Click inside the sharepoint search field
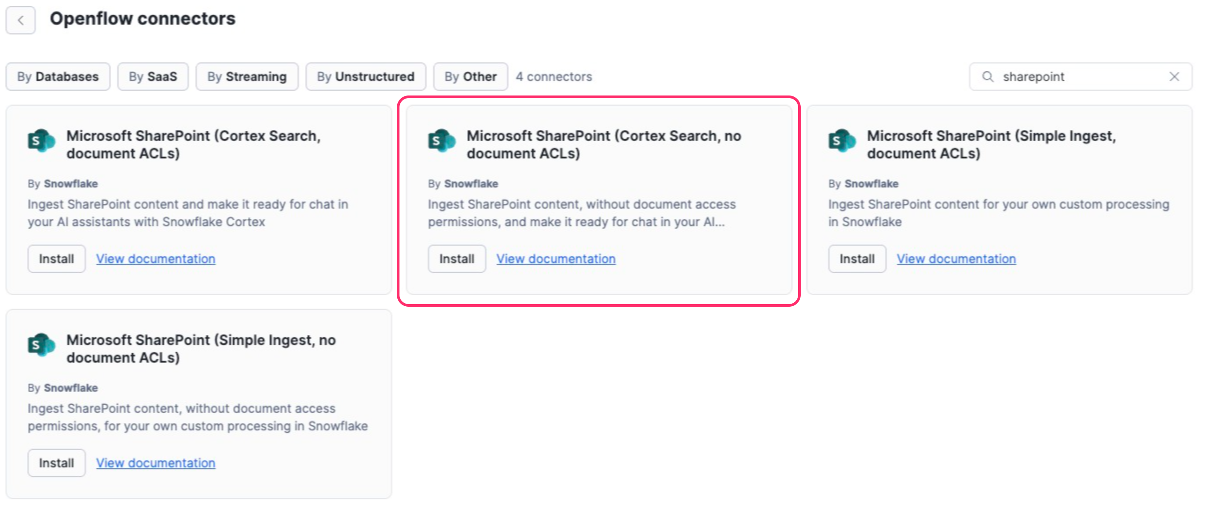 click(x=1070, y=77)
